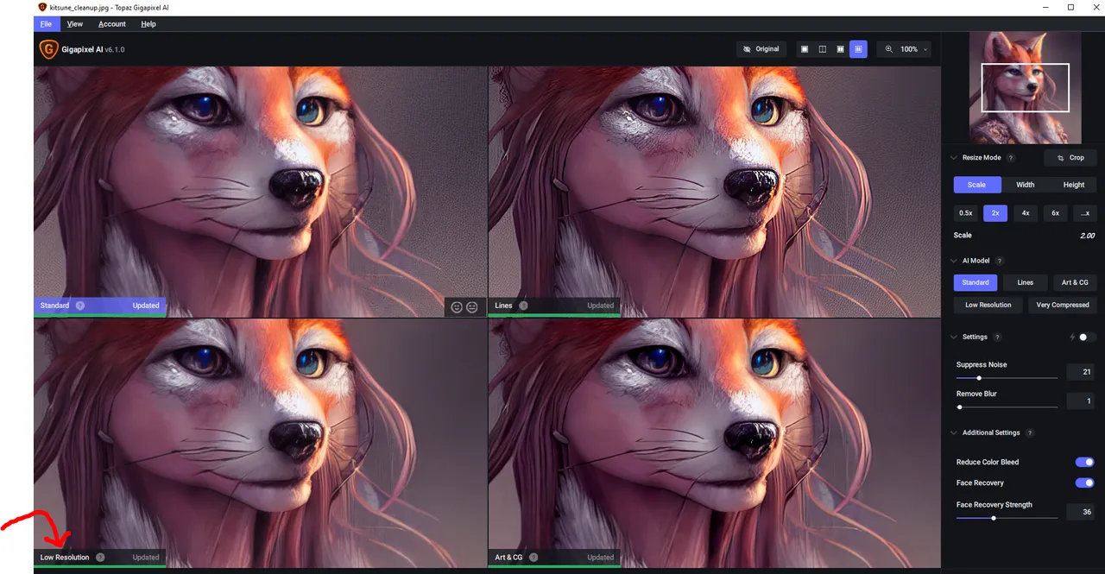1105x574 pixels.
Task: Open the Account menu
Action: pos(112,24)
